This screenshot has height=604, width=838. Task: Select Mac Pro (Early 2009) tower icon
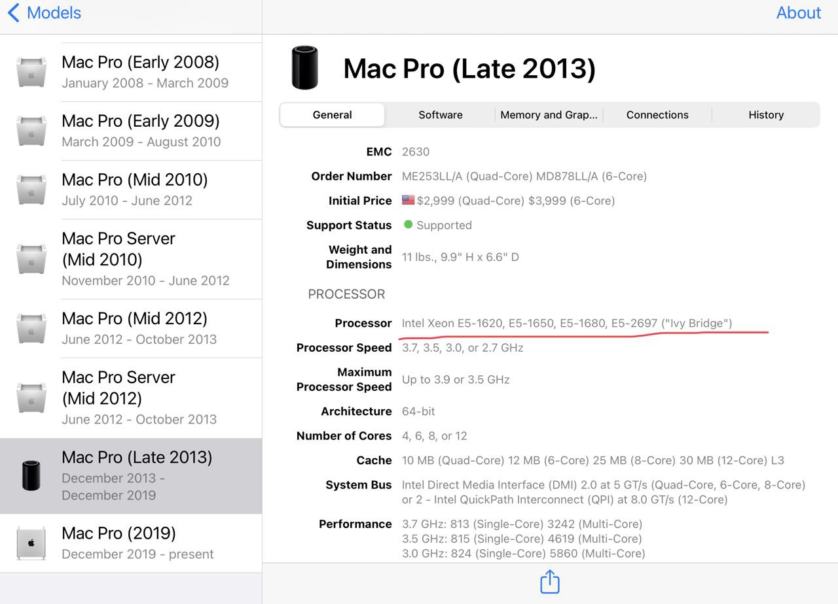pos(31,131)
